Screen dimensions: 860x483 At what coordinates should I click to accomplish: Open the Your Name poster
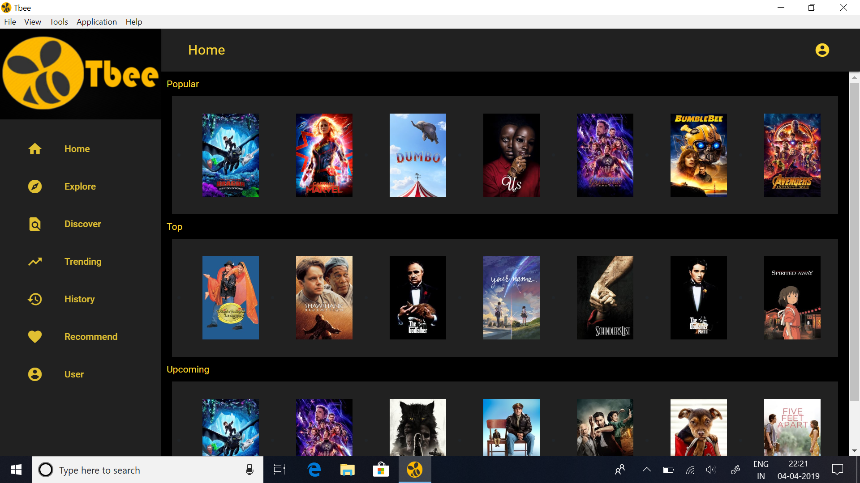click(512, 298)
